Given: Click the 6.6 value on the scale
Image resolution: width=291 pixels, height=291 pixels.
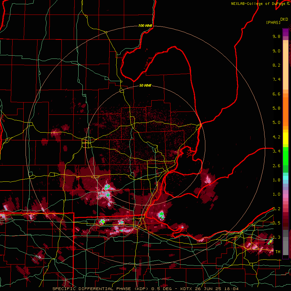Looking at the screenshot, I should click(276, 94).
